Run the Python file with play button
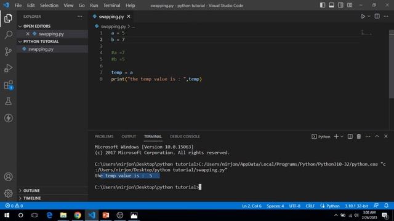Viewport: 394px width, 221px height. click(x=363, y=17)
